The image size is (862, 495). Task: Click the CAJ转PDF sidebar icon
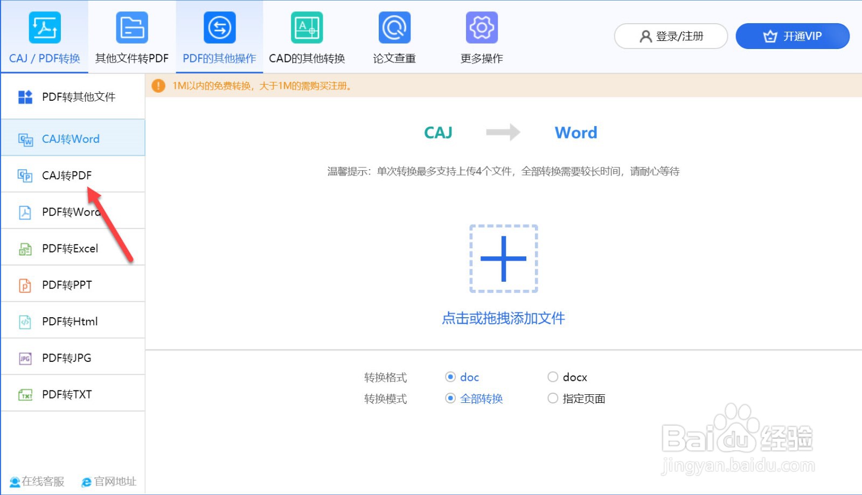[25, 176]
